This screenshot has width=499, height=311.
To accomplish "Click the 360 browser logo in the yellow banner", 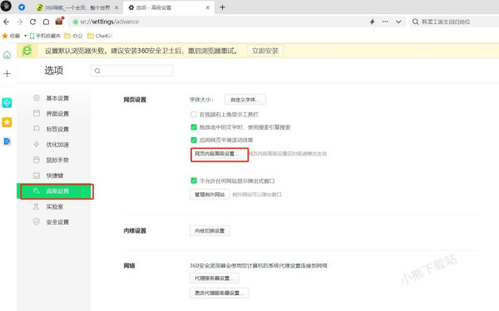I will click(x=27, y=50).
